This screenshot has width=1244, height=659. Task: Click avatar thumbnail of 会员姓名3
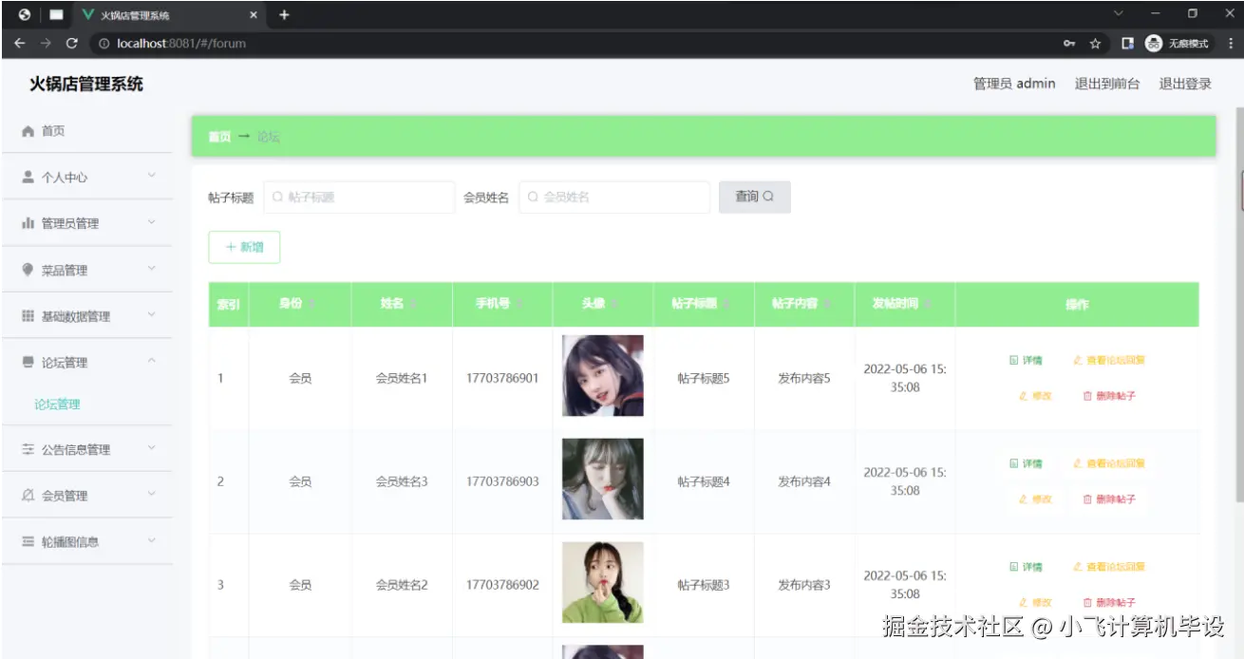pyautogui.click(x=603, y=479)
